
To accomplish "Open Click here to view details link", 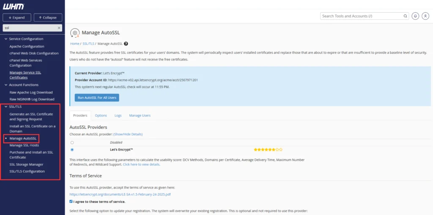I will [141, 165].
